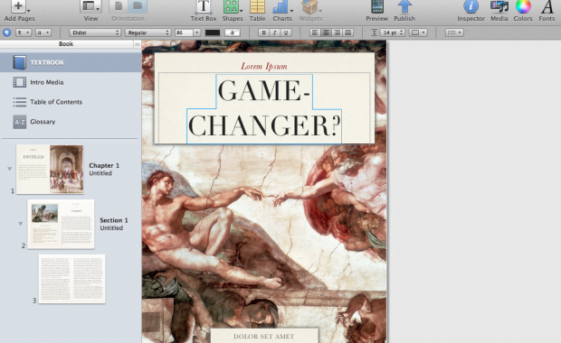561x343 pixels.
Task: Click the blue TEXTBOOK book icon
Action: click(19, 62)
